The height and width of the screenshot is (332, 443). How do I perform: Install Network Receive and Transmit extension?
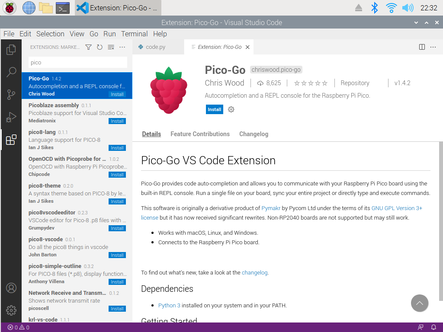[117, 309]
